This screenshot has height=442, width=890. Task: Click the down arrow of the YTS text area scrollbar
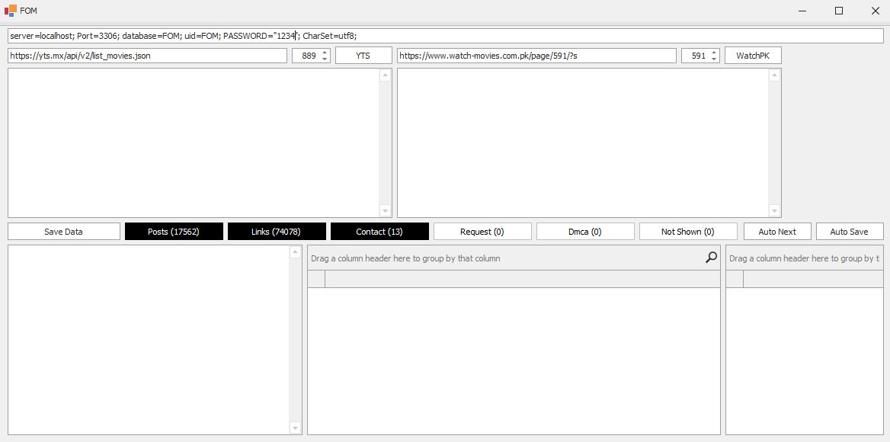click(386, 210)
